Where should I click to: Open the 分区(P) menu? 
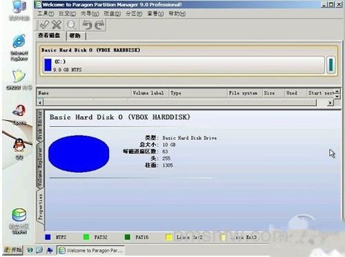tap(134, 14)
